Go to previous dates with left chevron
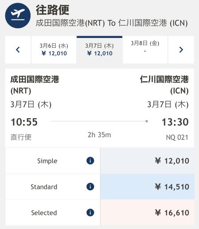 (x=18, y=50)
